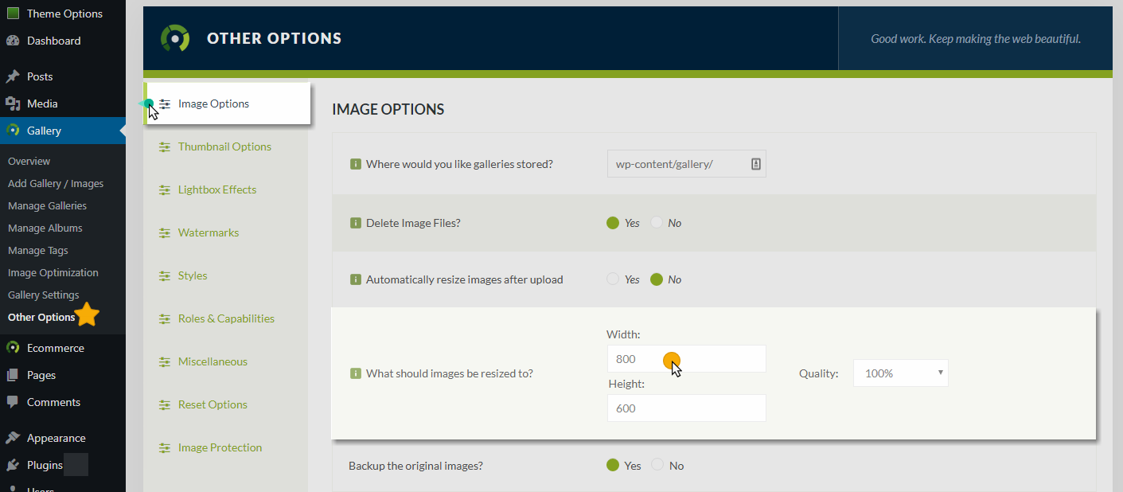Click icon inside gallery path field
This screenshot has height=492, width=1123.
click(x=756, y=164)
